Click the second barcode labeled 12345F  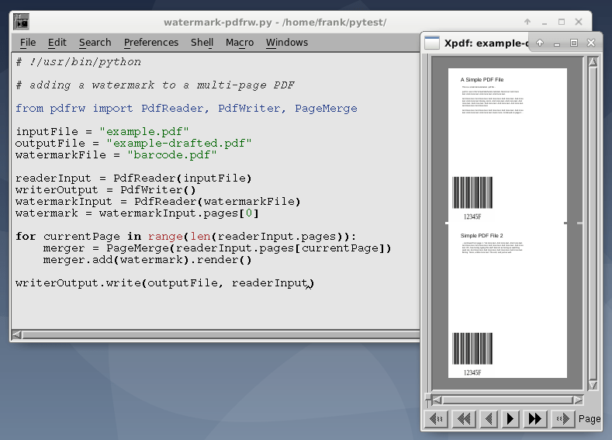click(x=472, y=348)
